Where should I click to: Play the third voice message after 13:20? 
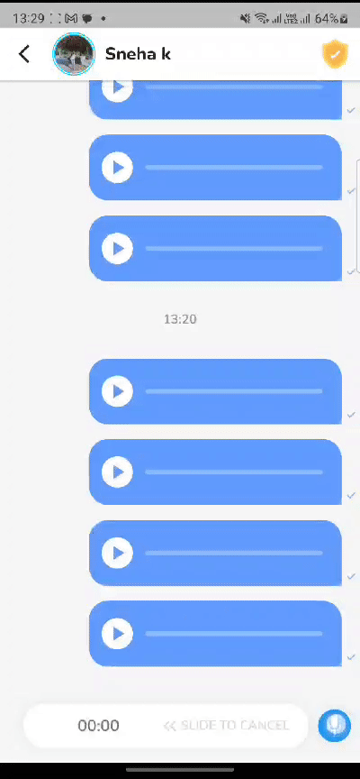118,553
